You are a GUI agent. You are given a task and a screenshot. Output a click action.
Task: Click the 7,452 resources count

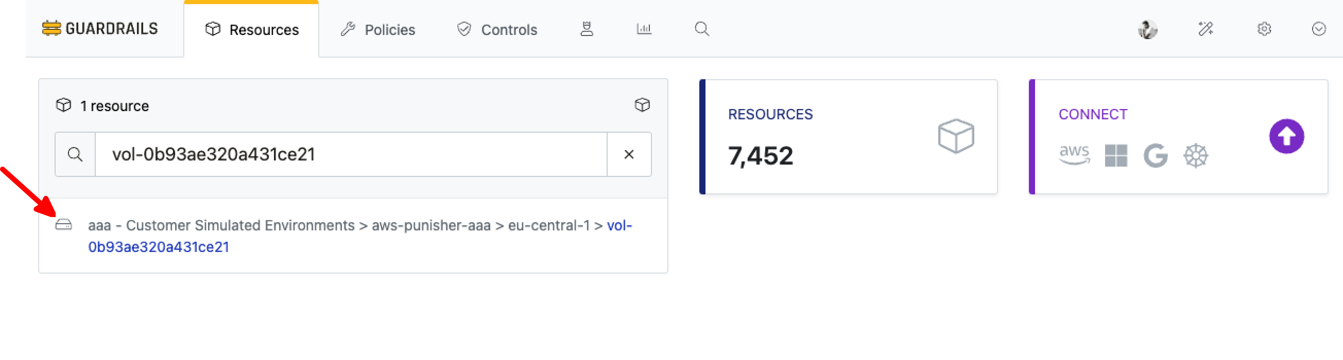tap(760, 156)
